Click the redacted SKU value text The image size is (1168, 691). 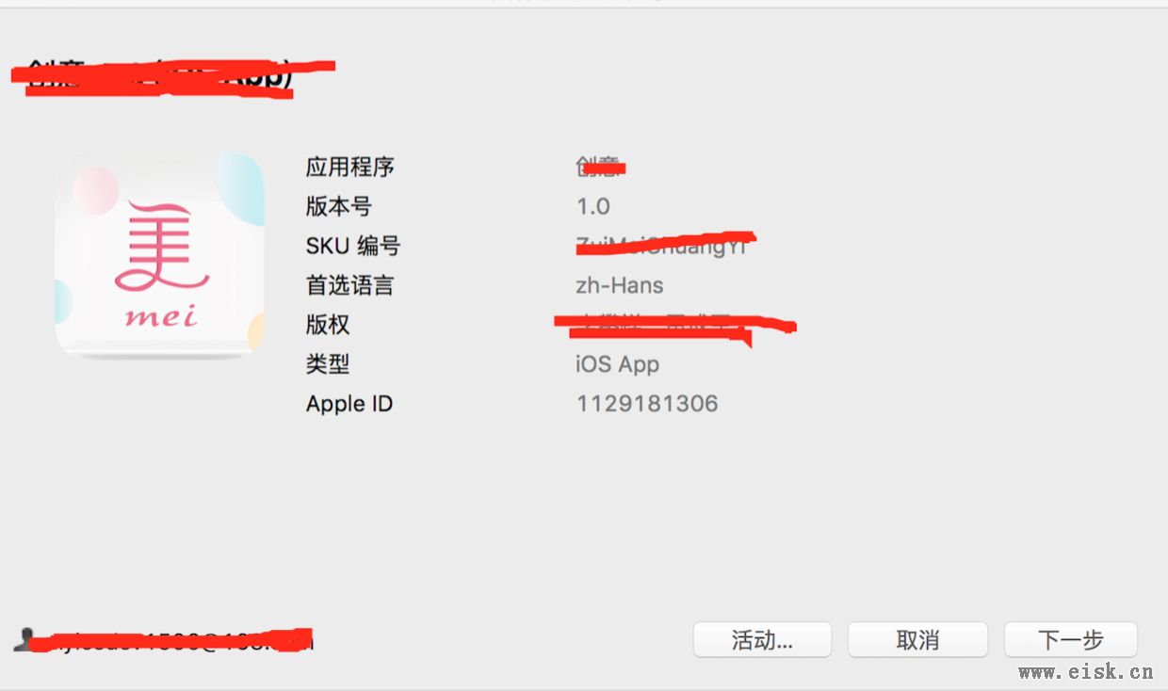(665, 245)
